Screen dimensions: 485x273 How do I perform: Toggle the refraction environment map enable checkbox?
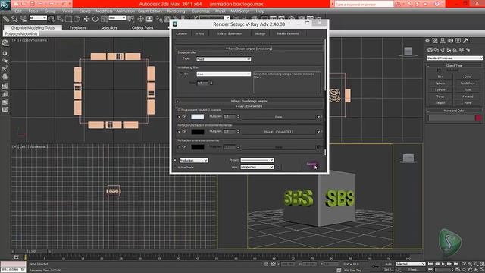coord(318,147)
